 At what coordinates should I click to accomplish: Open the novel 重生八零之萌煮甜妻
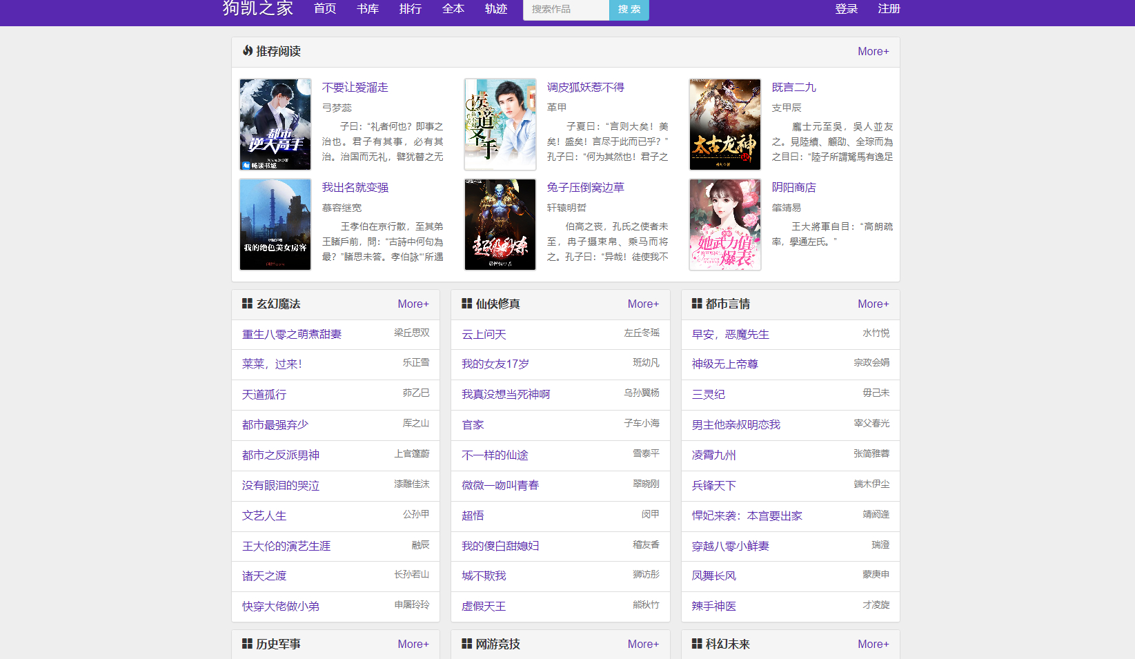pyautogui.click(x=292, y=335)
